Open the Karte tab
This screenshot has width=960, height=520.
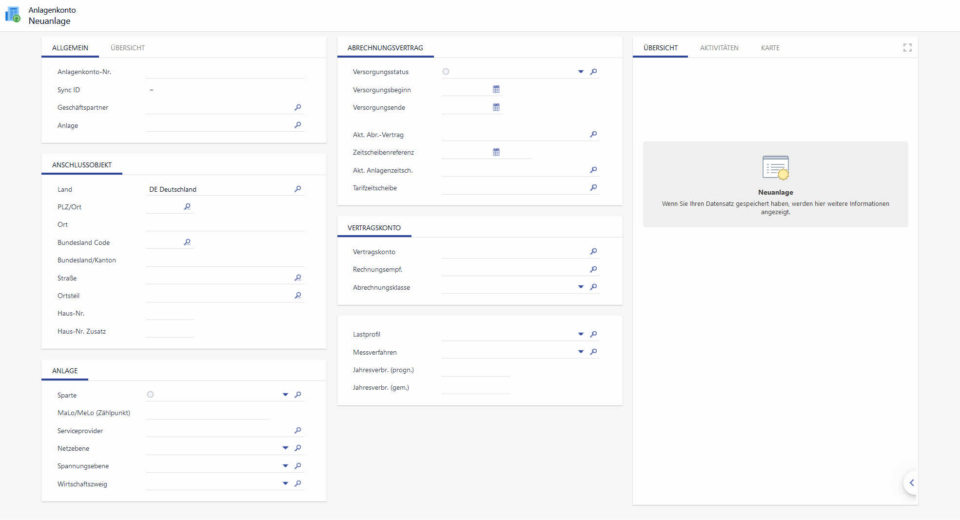(770, 48)
